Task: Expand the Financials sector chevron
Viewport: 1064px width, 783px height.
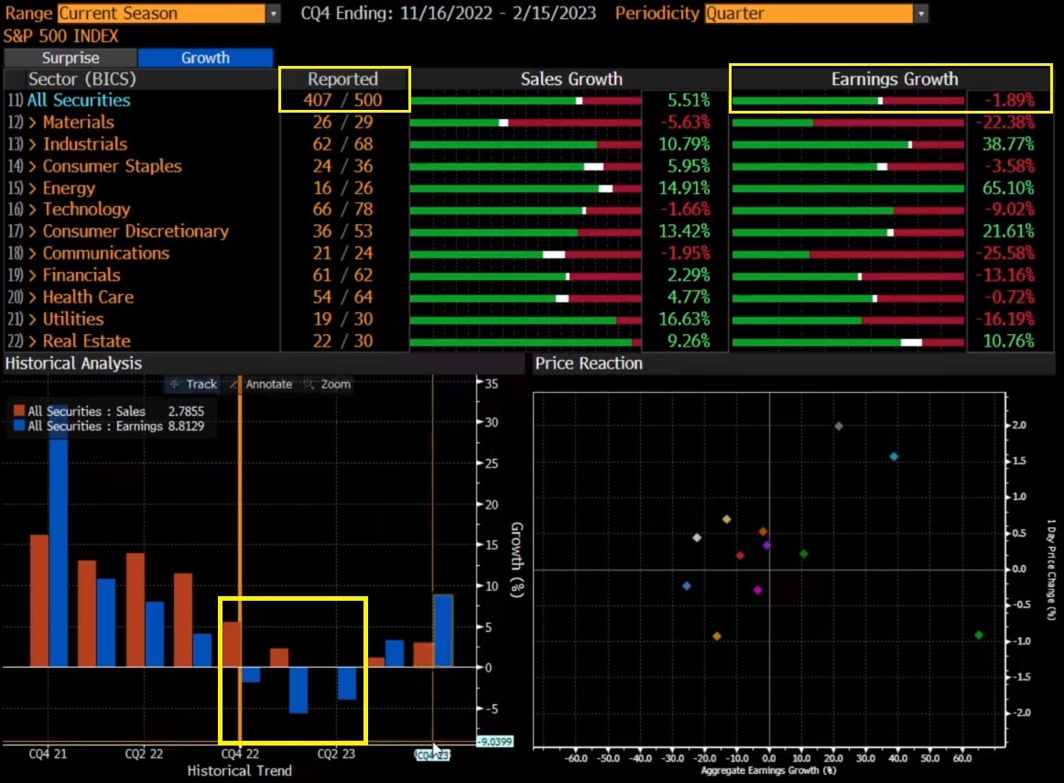Action: (32, 276)
